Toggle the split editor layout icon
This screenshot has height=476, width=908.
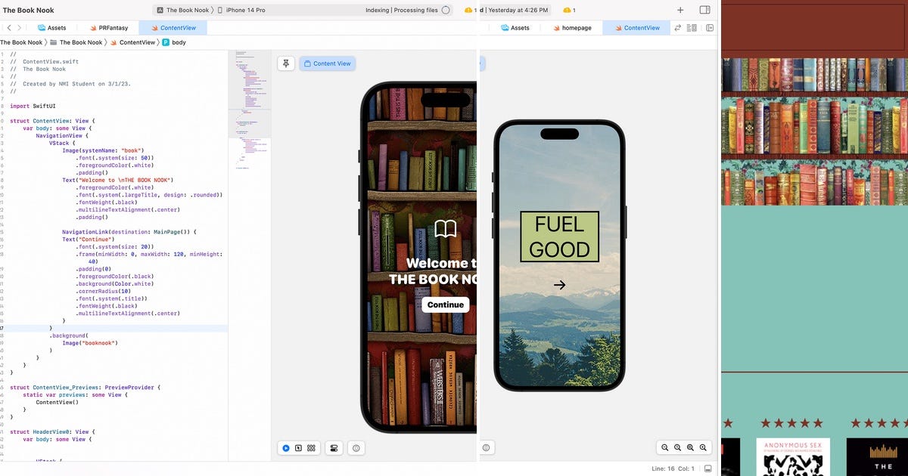pyautogui.click(x=710, y=27)
